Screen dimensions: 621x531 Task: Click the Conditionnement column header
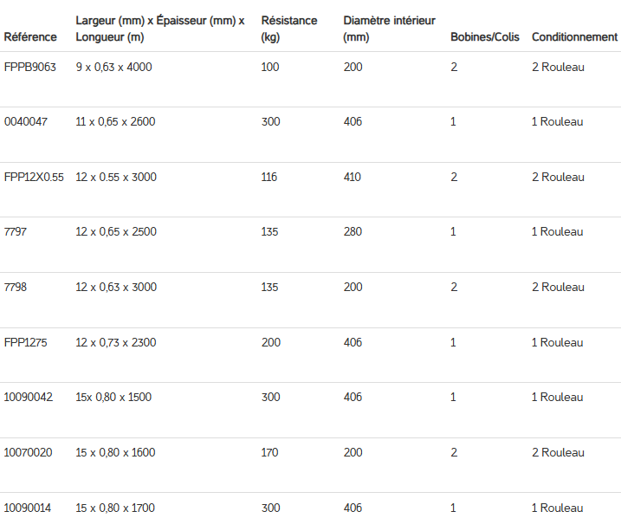click(x=574, y=37)
